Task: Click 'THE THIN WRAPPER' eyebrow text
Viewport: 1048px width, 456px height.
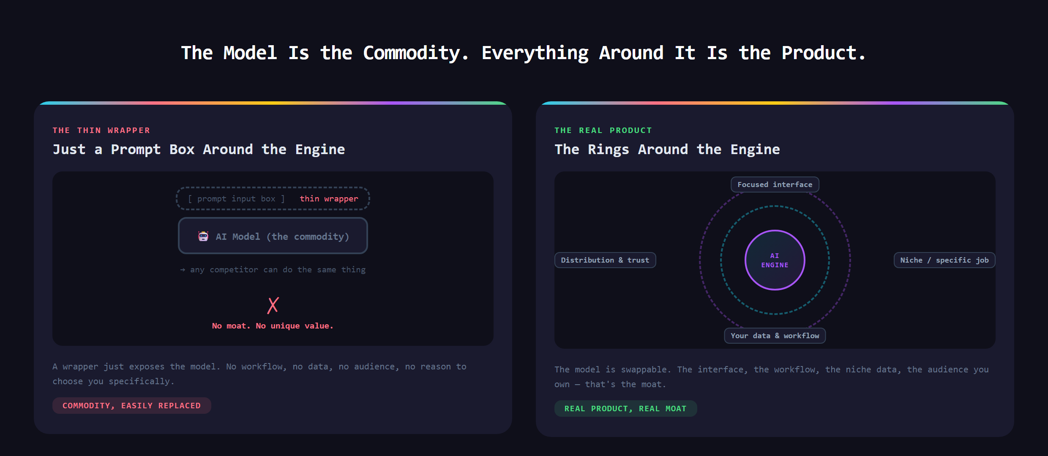Action: (x=101, y=130)
